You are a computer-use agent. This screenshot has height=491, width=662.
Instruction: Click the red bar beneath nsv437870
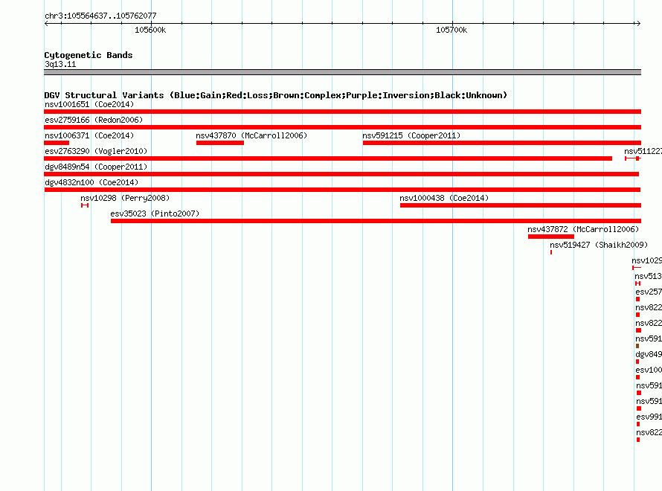click(x=220, y=143)
